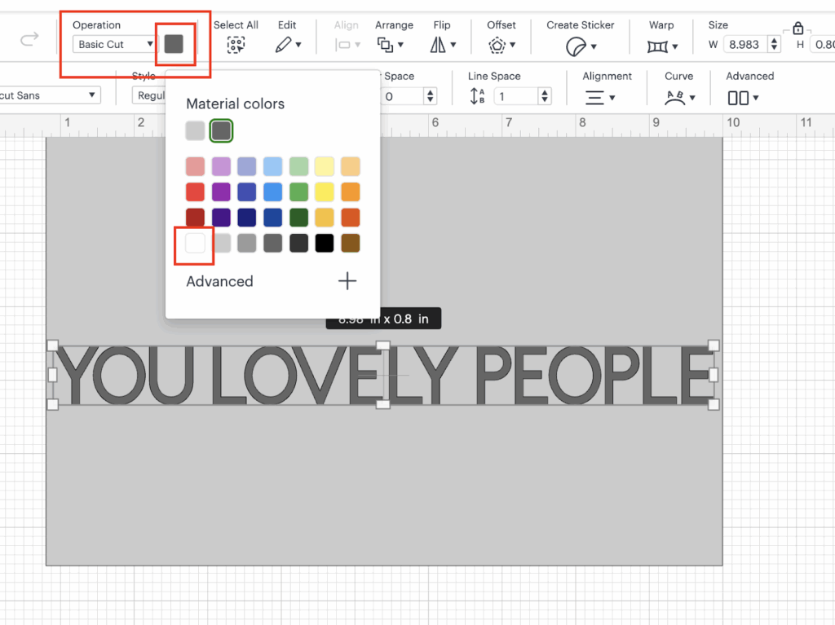
Task: Click the redo arrow icon
Action: 29,39
